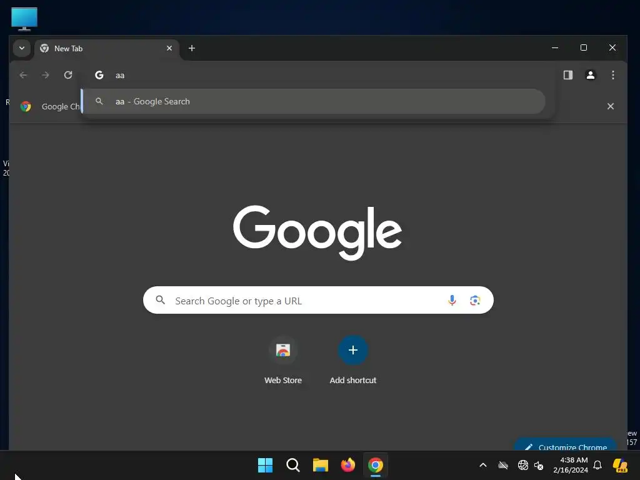
Task: Open the Windows Start menu
Action: 265,465
